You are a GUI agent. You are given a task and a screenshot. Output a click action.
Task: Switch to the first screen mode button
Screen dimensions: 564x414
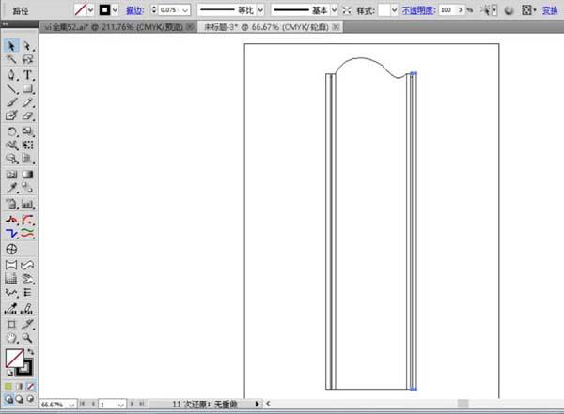pyautogui.click(x=8, y=399)
